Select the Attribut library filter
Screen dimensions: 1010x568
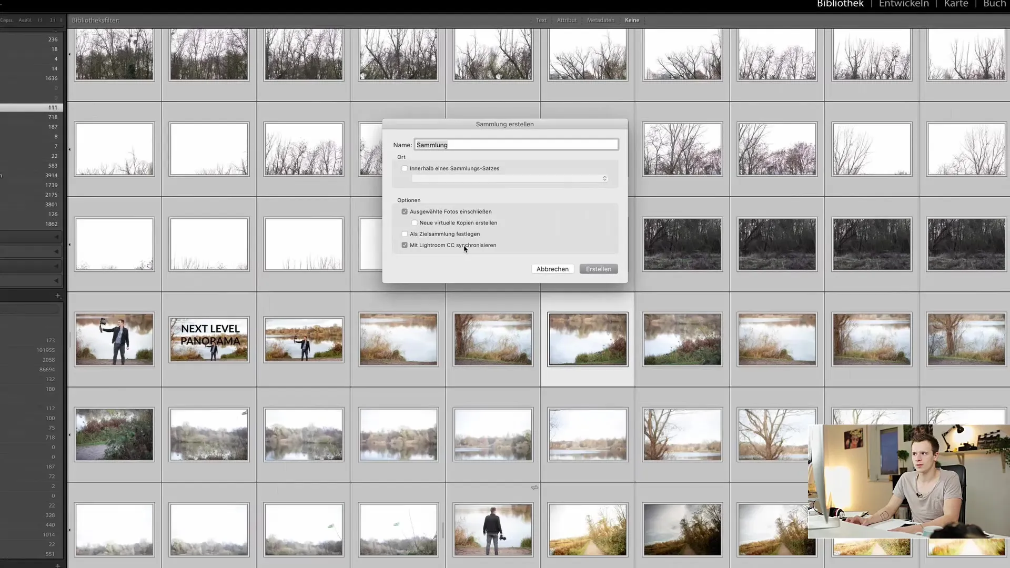567,20
